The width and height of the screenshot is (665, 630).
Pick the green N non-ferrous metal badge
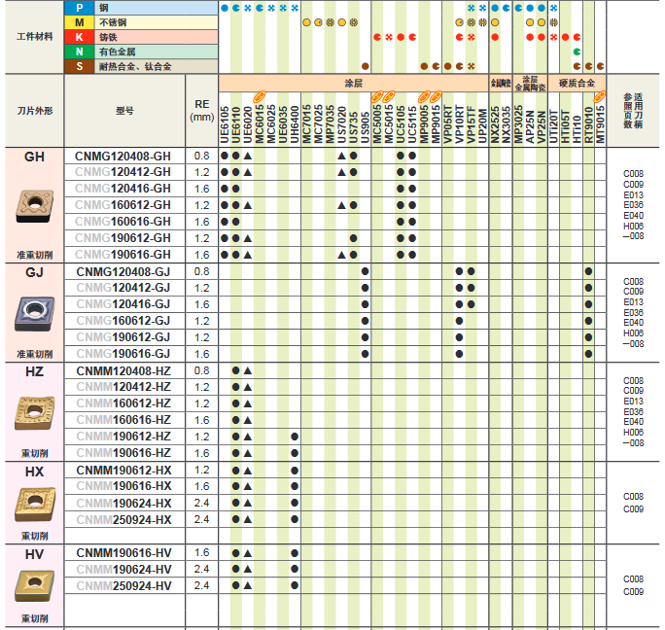[x=79, y=52]
